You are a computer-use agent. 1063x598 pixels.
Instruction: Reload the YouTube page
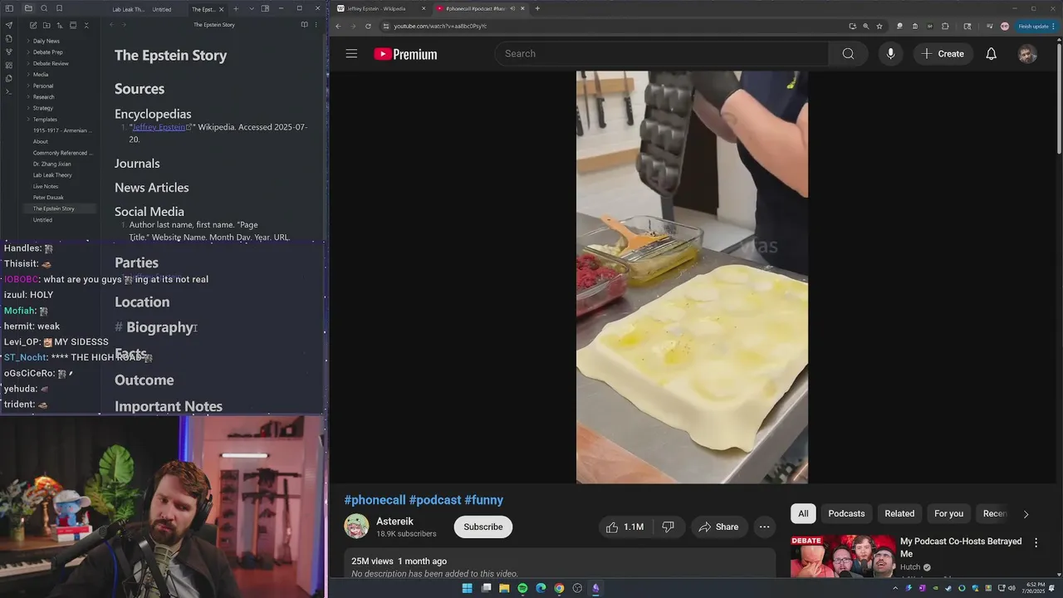(x=368, y=26)
